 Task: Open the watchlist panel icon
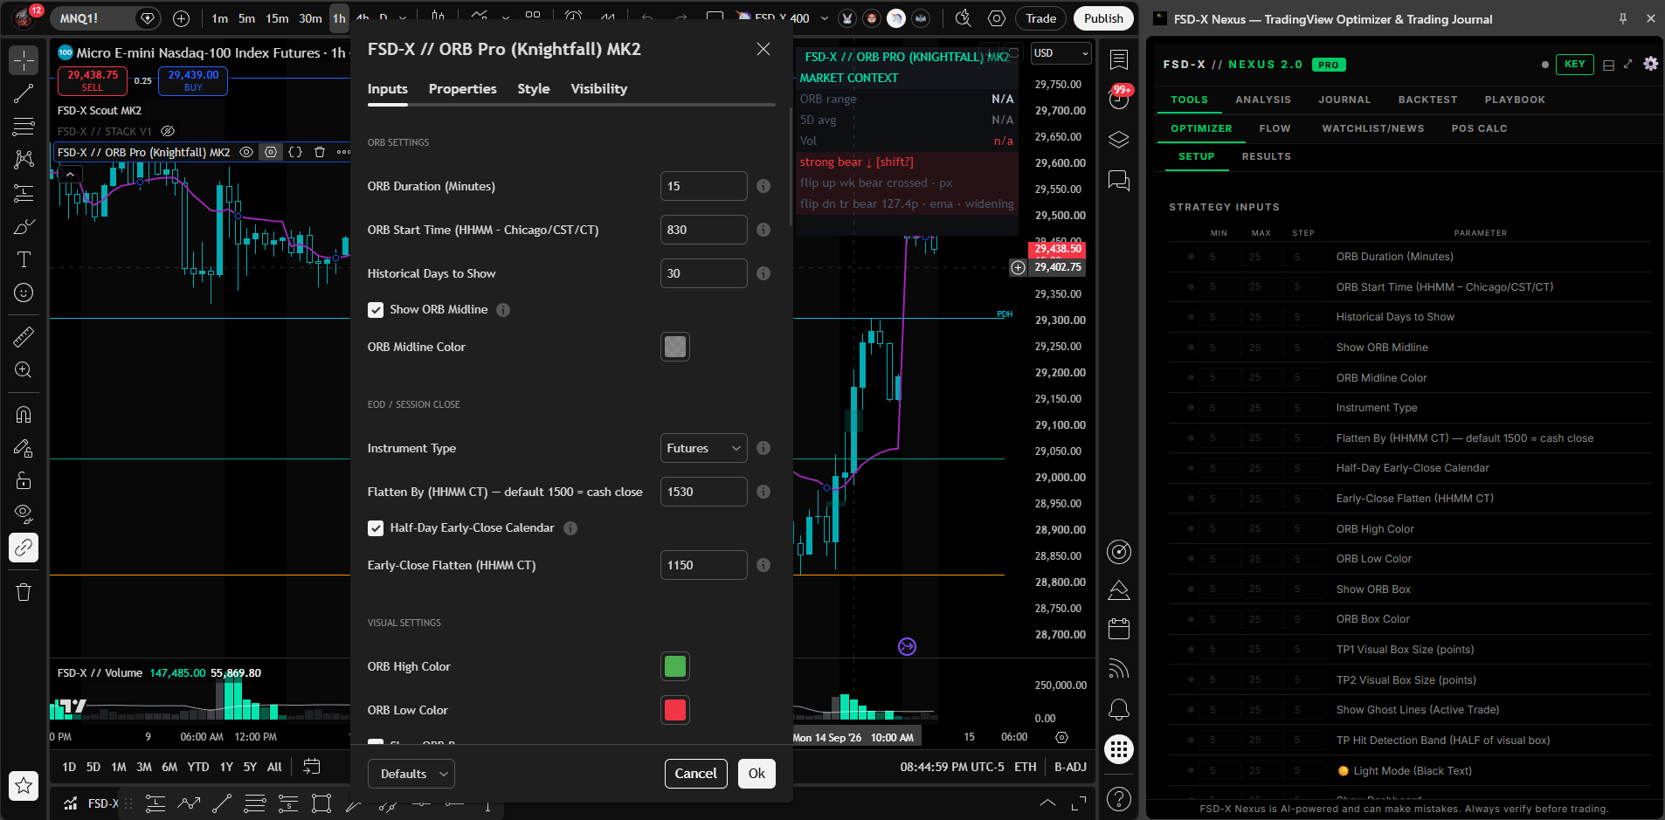point(1119,59)
